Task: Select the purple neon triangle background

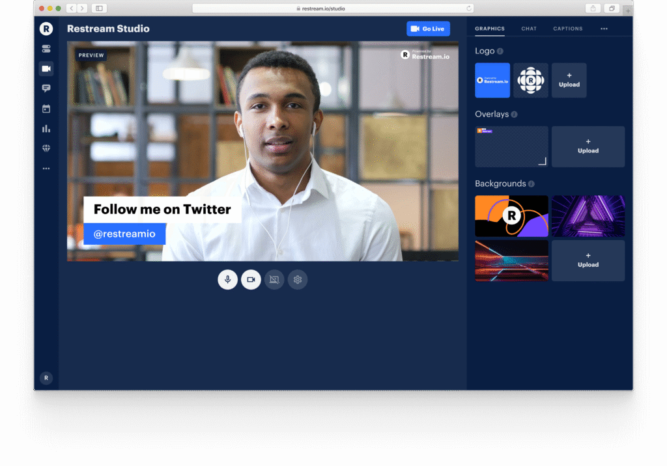Action: [588, 216]
